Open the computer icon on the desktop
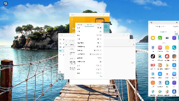This screenshot has width=179, height=101. click(x=5, y=3)
